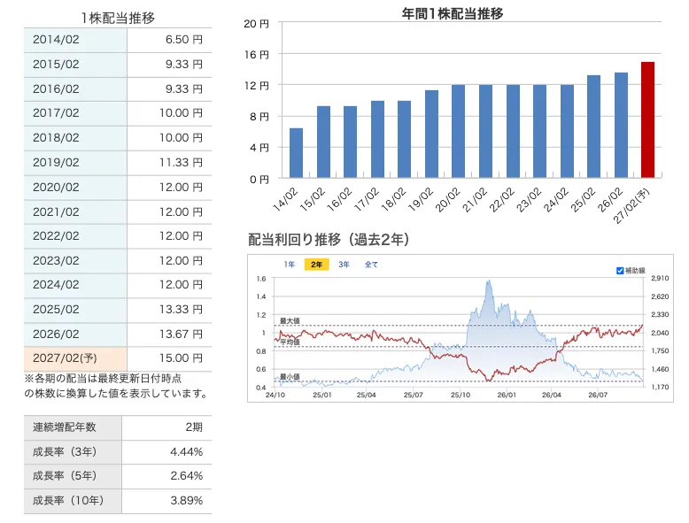Click the 配当利回り推移（過去2年） heading
The height and width of the screenshot is (523, 689).
(x=329, y=240)
